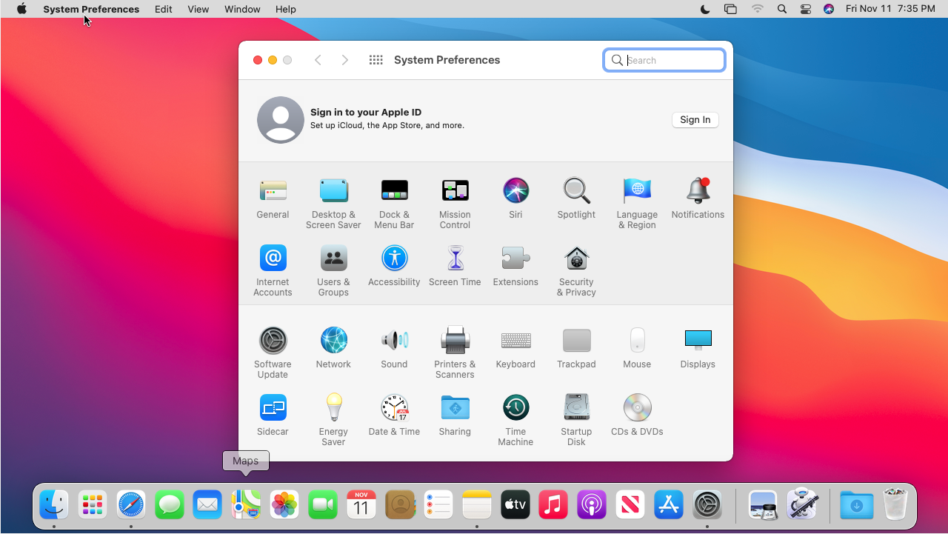Viewport: 948px width, 534px height.
Task: Open the View menu
Action: pos(198,9)
